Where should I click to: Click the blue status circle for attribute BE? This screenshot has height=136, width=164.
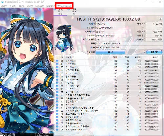[x=57, y=104]
